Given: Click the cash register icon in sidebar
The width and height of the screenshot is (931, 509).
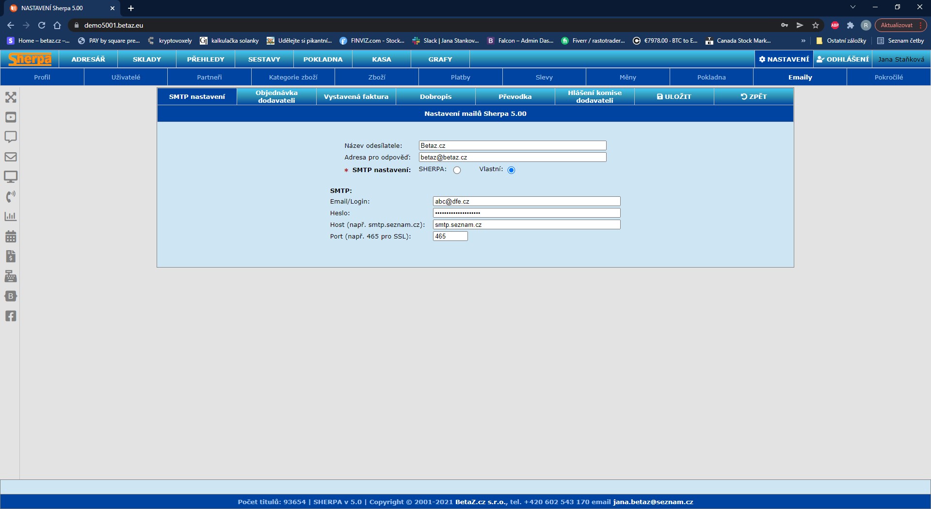Looking at the screenshot, I should [x=11, y=276].
